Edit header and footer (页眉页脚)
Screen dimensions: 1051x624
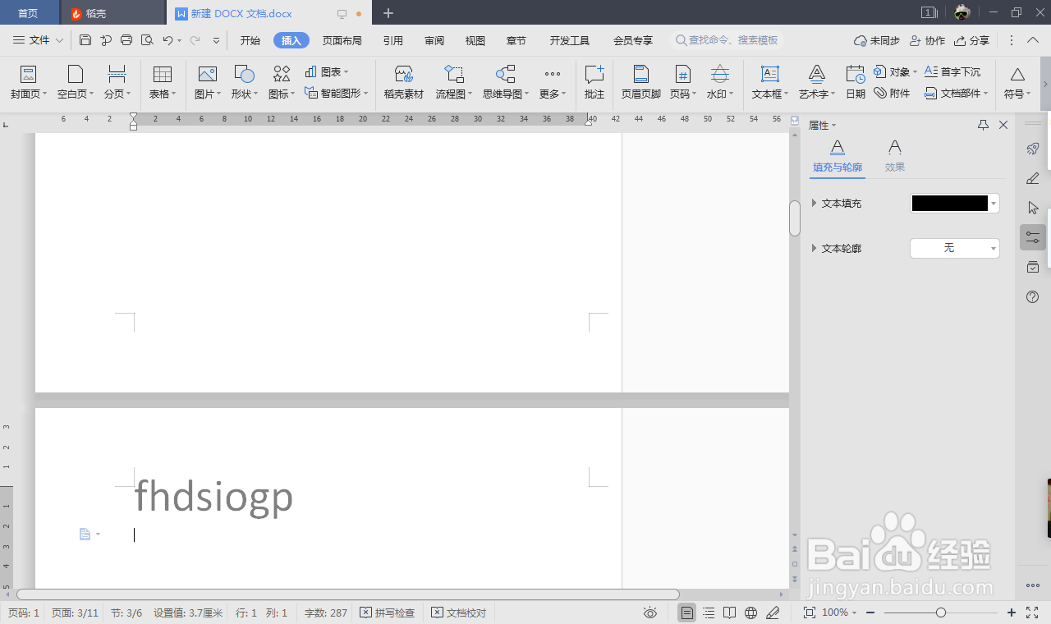[641, 83]
